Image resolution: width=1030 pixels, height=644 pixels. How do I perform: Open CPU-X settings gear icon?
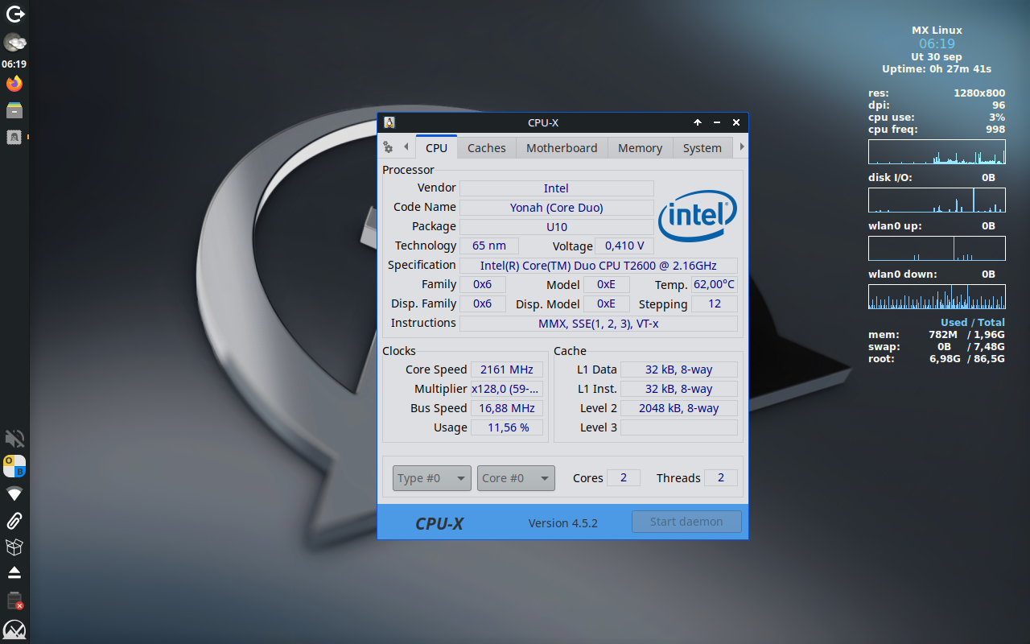pos(388,147)
